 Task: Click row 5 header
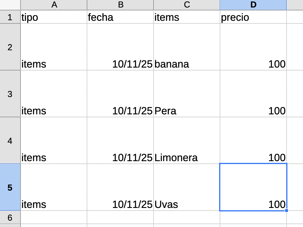pyautogui.click(x=10, y=187)
